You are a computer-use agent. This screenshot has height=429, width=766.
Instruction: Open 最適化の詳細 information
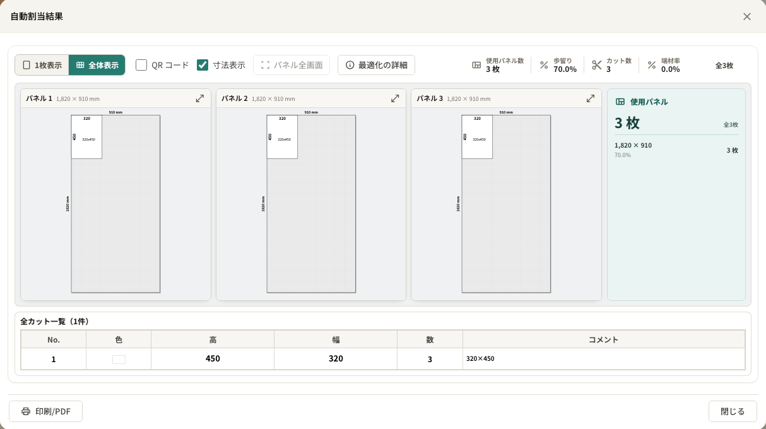376,65
